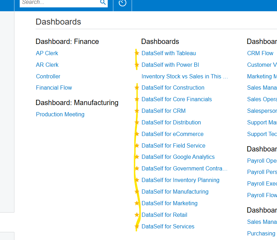Viewport: 277px width, 240px height.
Task: Click star beside DataSelf for Retail
Action: tap(137, 215)
